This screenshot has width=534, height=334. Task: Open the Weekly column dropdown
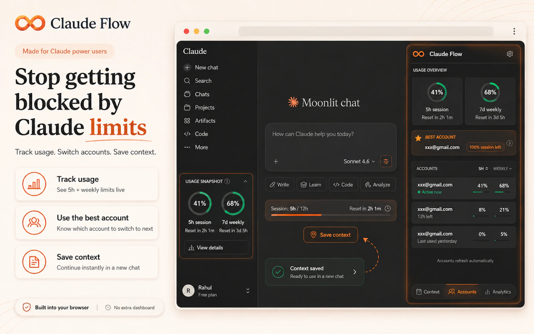502,169
